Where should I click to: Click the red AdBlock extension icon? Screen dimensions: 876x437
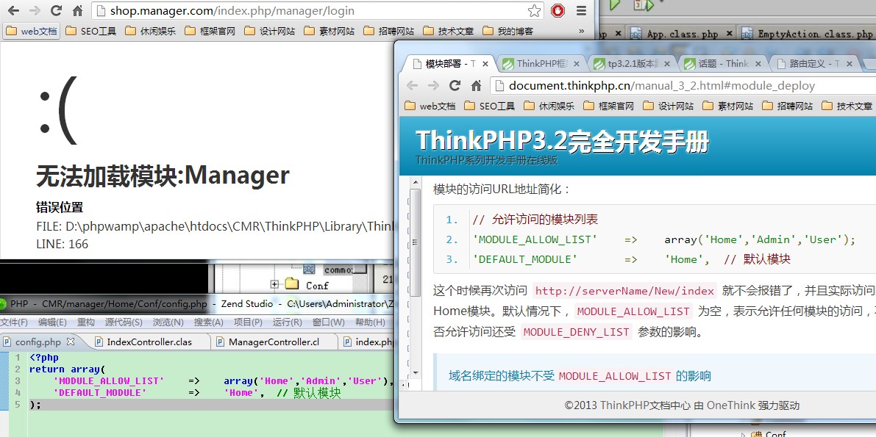(558, 11)
